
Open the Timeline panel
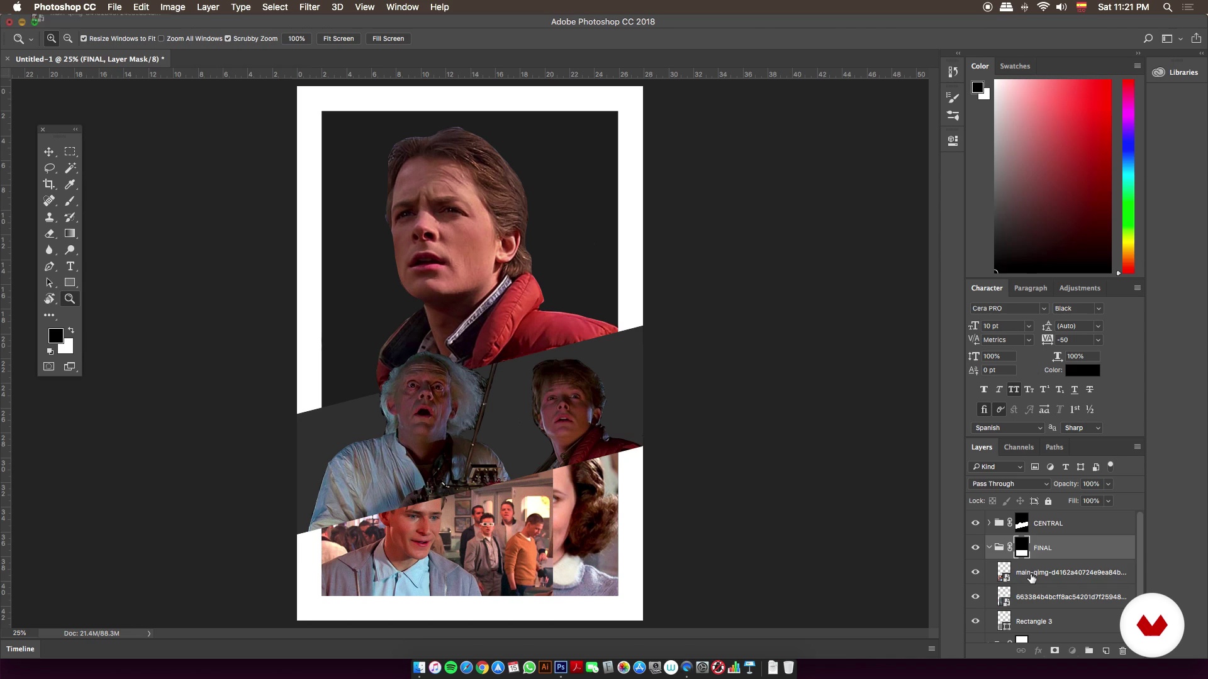click(20, 649)
